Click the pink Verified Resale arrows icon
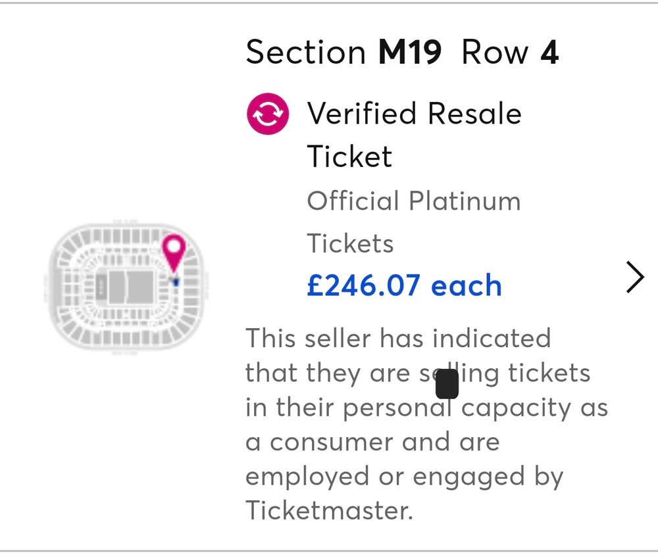This screenshot has width=658, height=553. (x=267, y=114)
